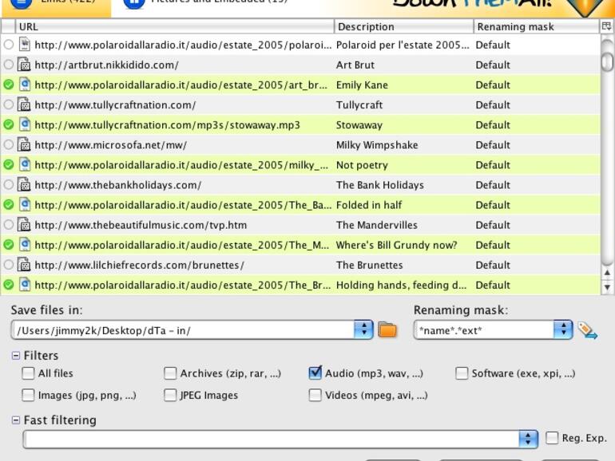The width and height of the screenshot is (615, 461).
Task: Toggle the Reg. Exp. checkbox
Action: tap(552, 438)
